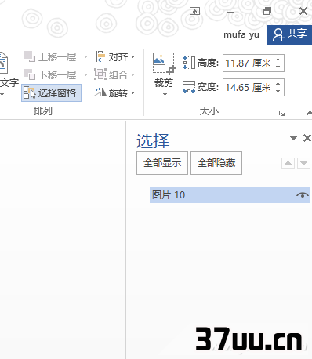Expand the 上移一层 dropdown arrow
The image size is (312, 359).
[x=85, y=56]
